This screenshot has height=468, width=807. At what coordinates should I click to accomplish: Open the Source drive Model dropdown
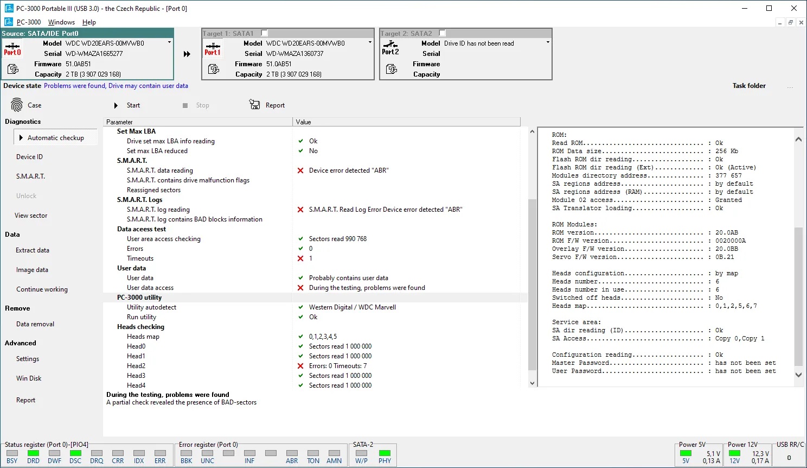169,42
